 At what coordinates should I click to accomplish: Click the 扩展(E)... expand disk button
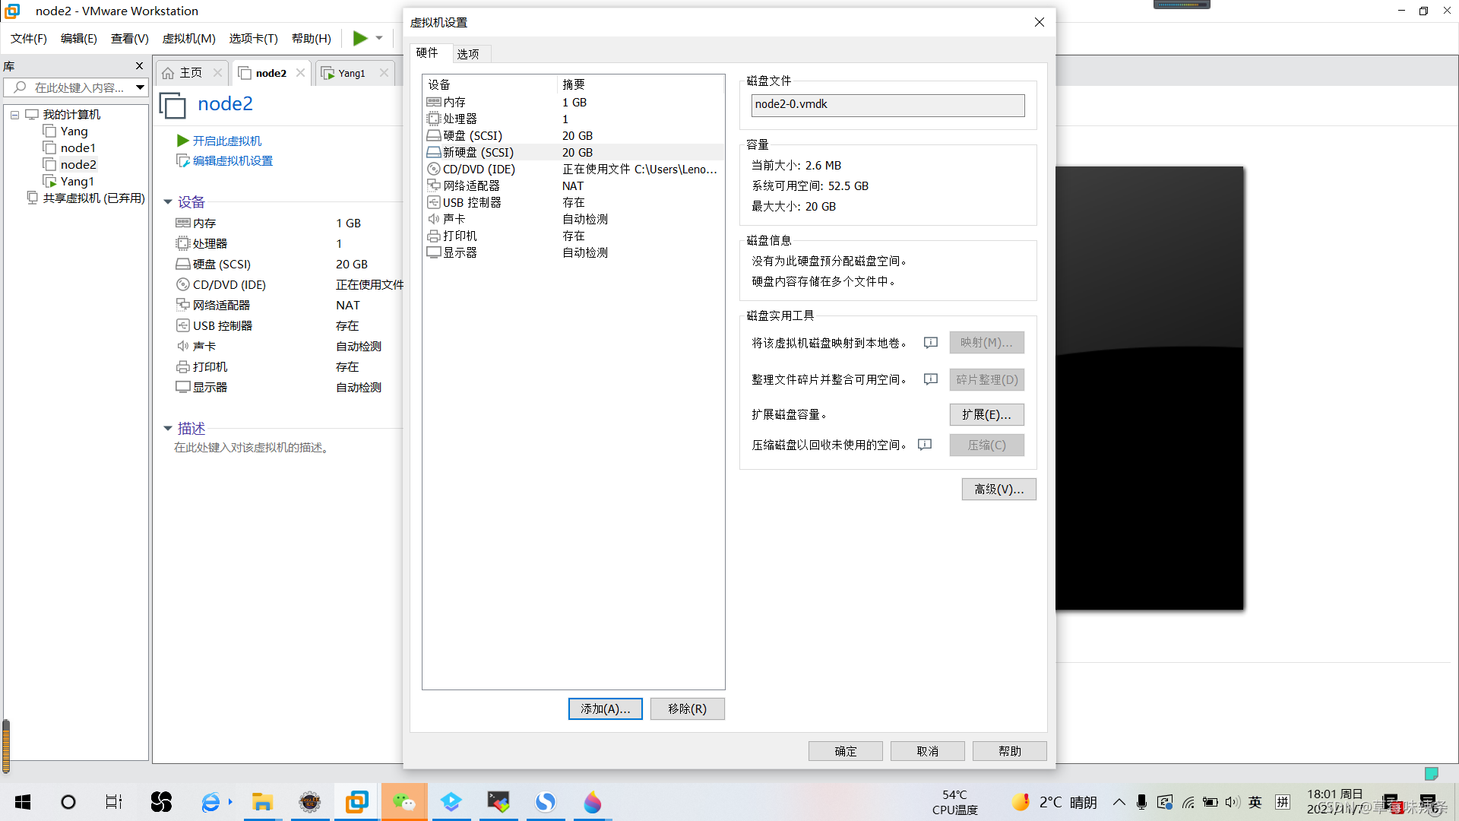click(986, 415)
